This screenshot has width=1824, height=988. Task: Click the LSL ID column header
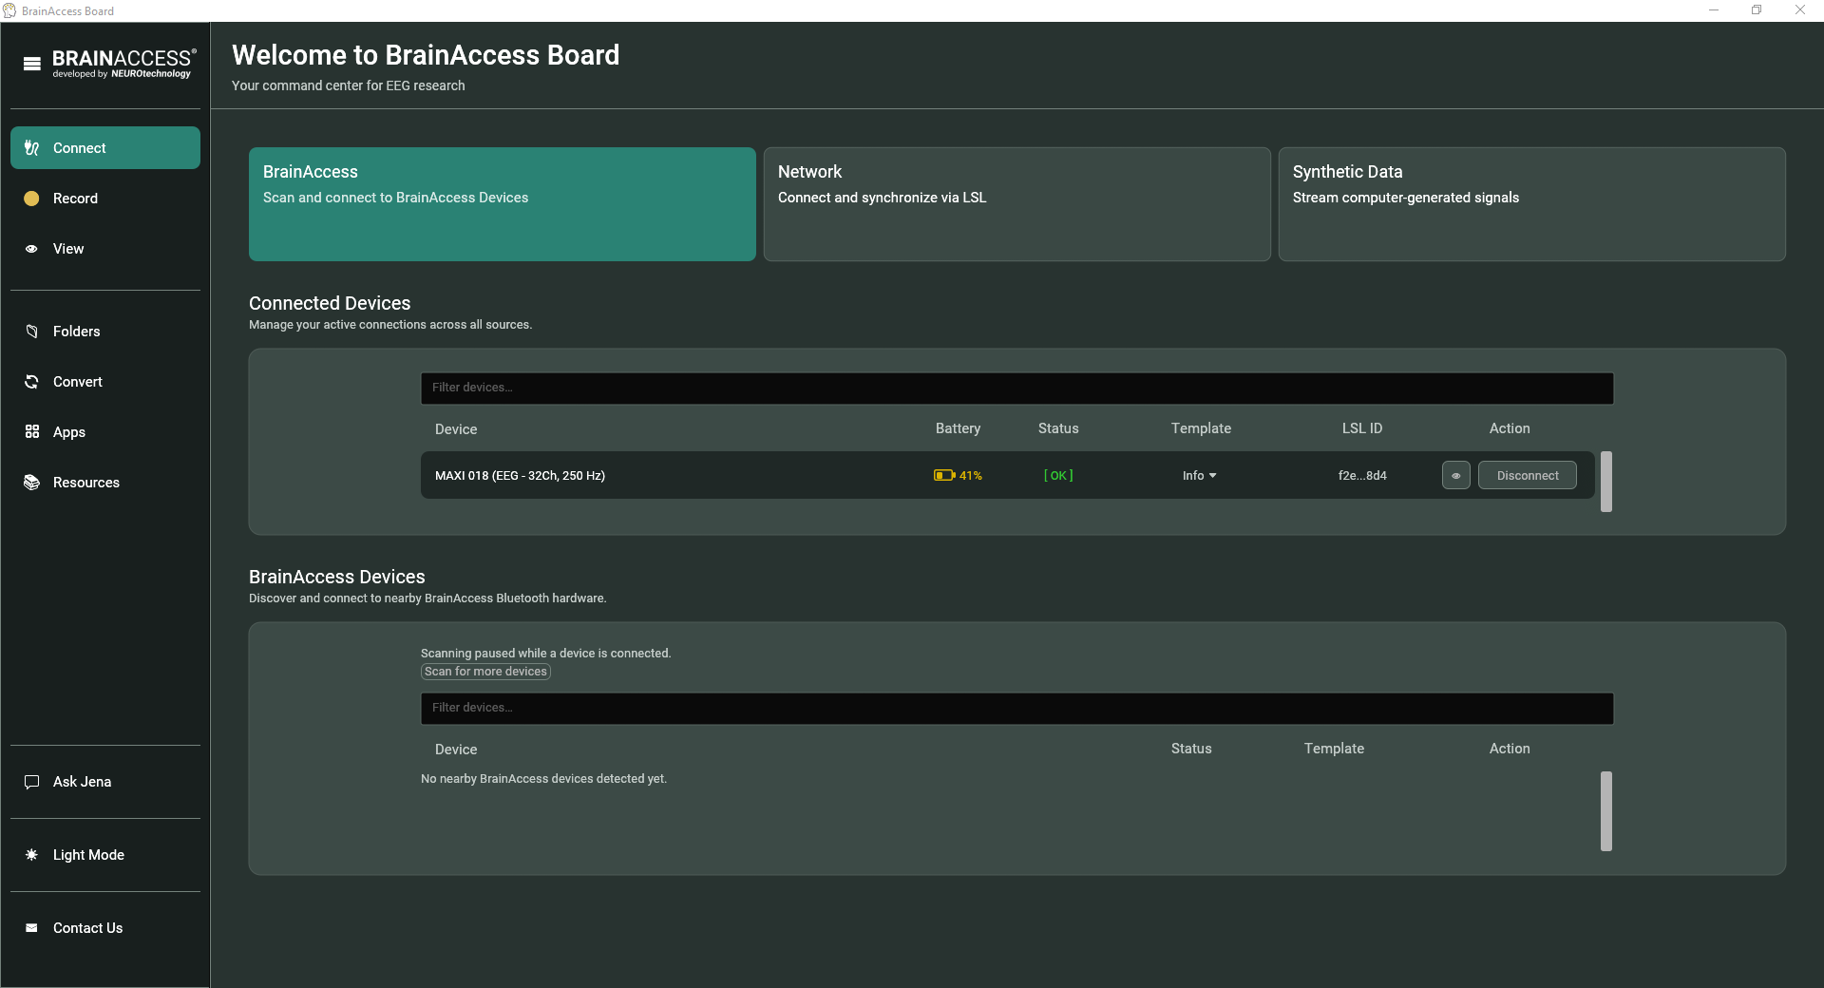1362,428
